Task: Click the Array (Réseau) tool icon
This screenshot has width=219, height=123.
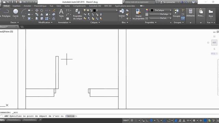Action: (x=47, y=18)
